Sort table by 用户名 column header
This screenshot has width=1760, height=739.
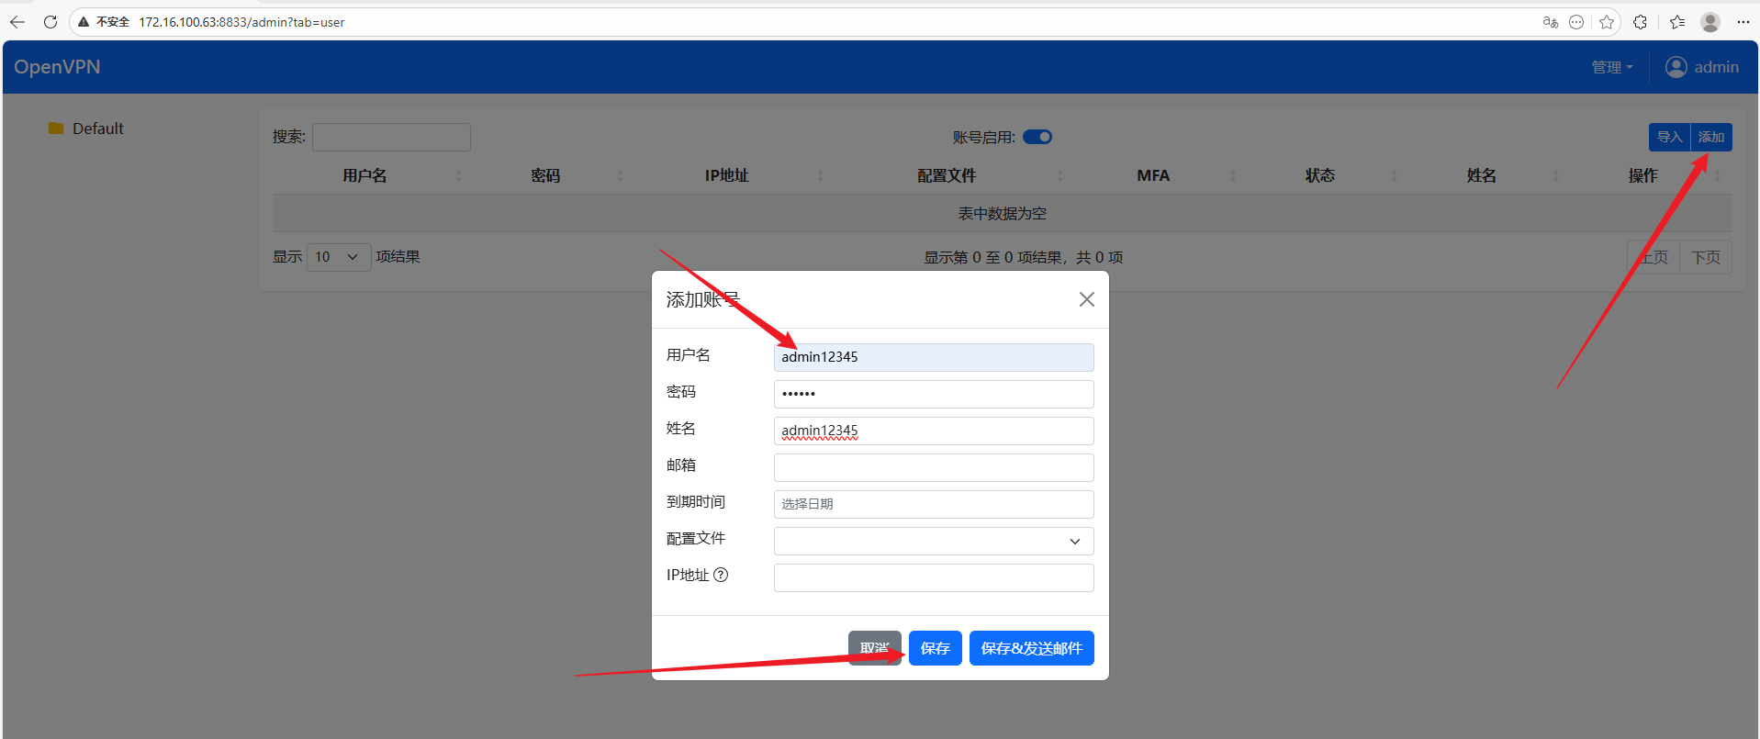pyautogui.click(x=364, y=175)
